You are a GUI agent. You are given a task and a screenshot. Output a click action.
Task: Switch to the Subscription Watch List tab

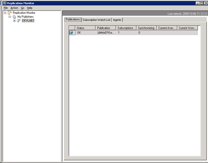(97, 20)
